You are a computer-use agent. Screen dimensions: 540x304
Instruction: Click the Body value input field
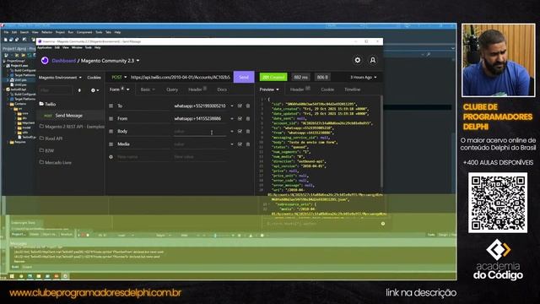[x=200, y=132]
